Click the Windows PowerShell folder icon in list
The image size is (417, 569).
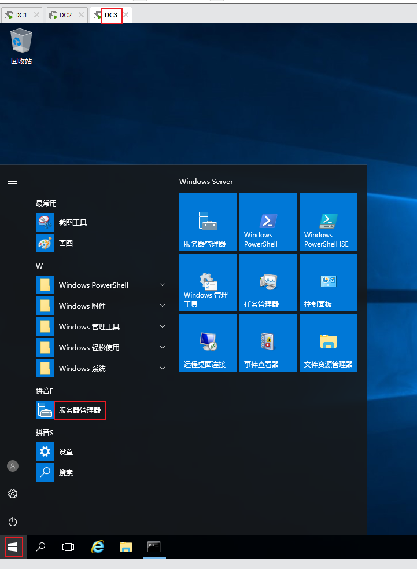point(45,285)
